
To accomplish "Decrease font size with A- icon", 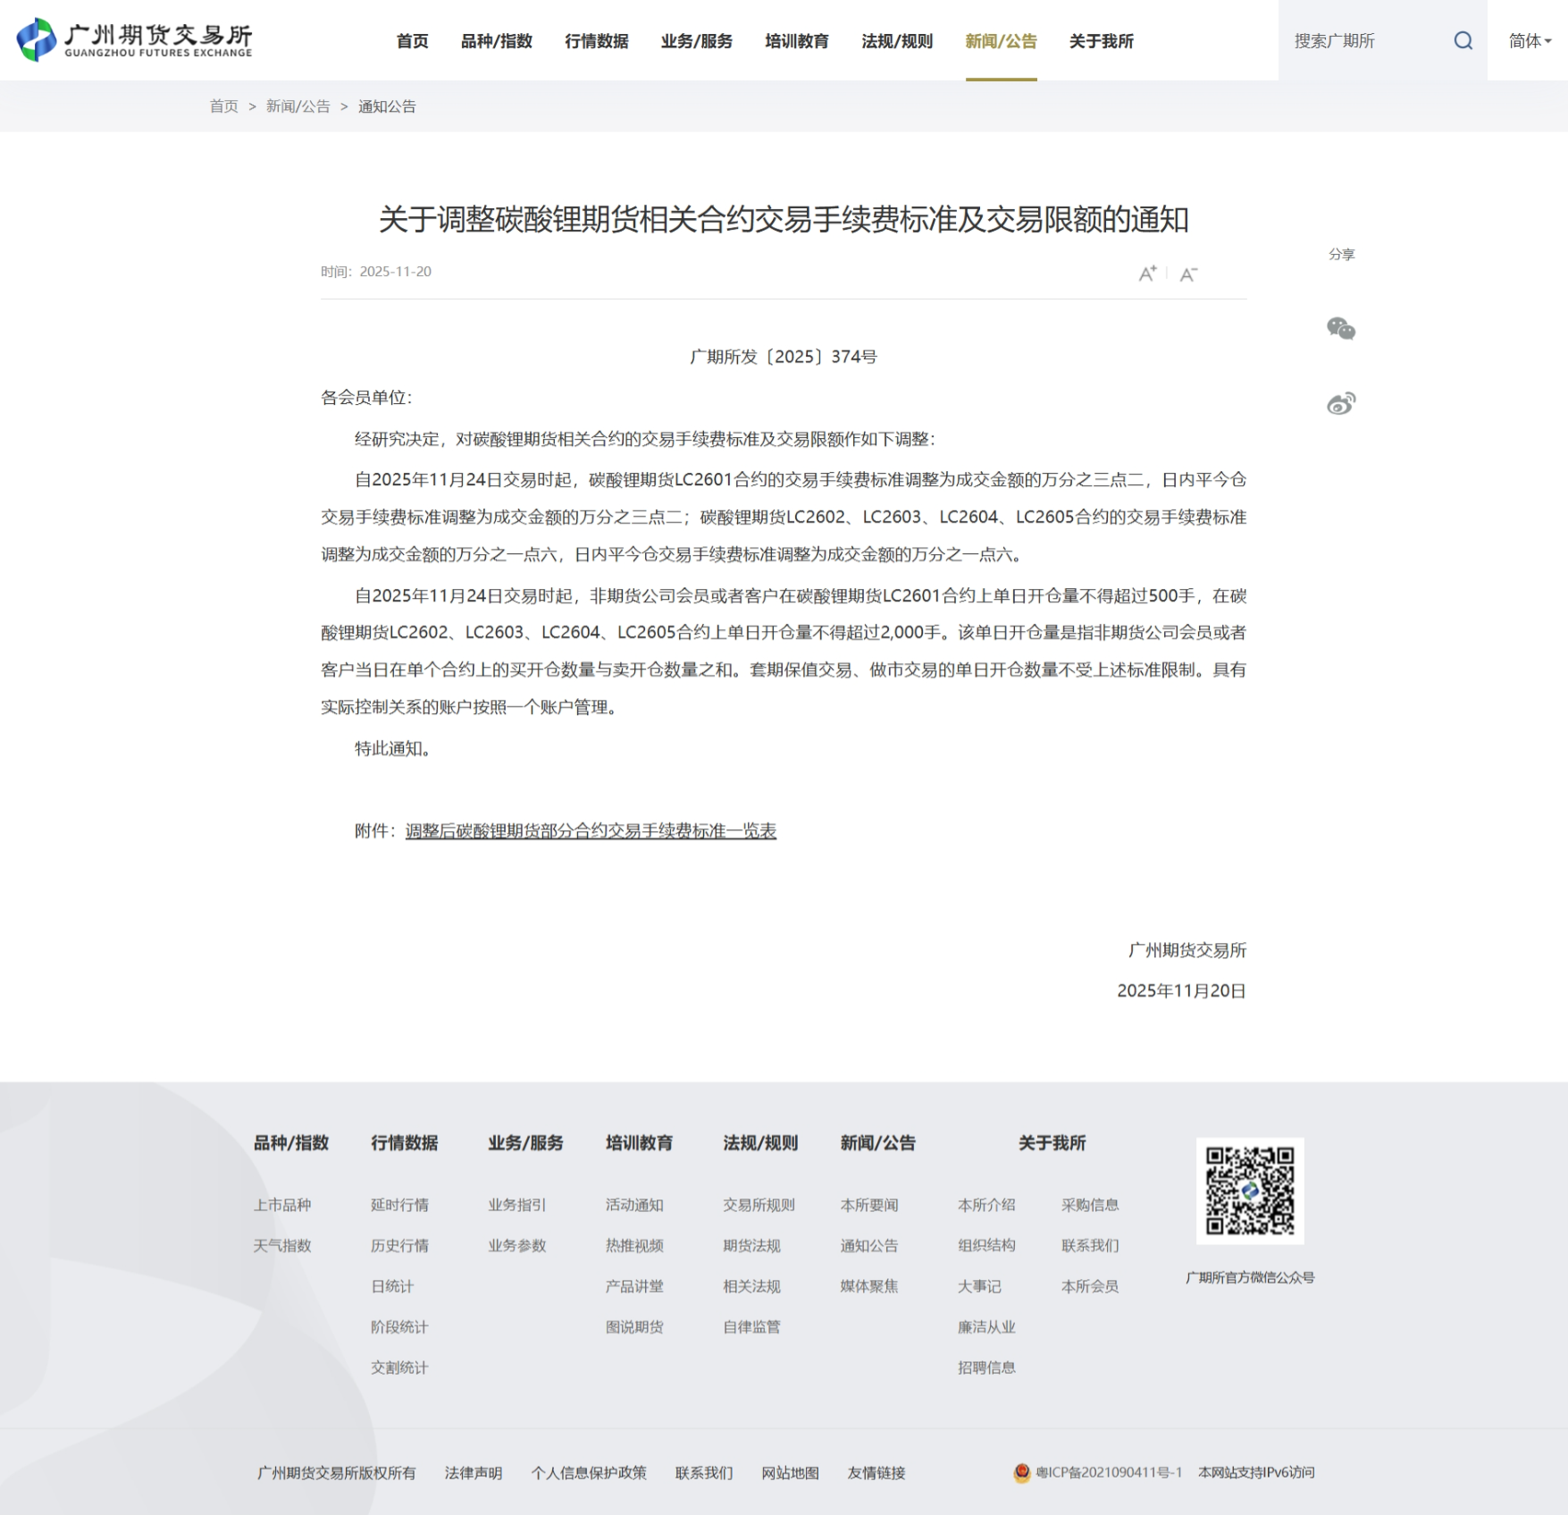I will 1187,274.
